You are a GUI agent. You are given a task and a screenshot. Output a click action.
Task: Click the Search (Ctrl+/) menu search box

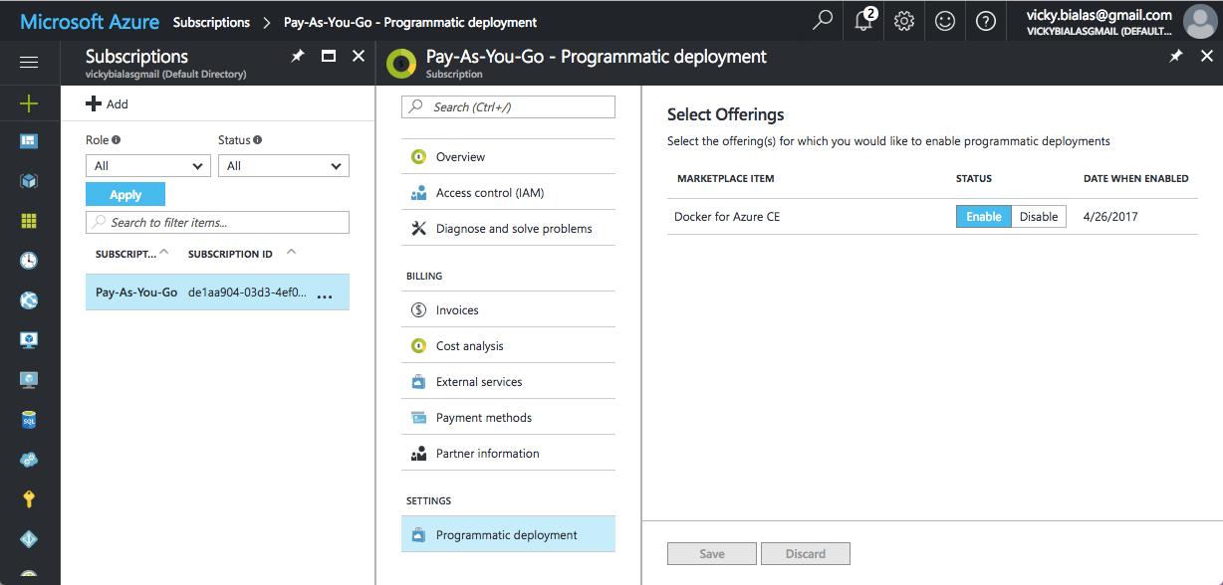[508, 106]
